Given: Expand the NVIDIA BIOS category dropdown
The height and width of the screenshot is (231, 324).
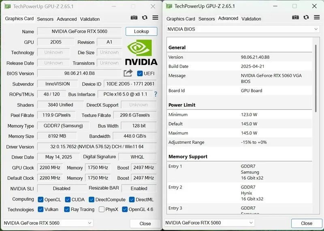Looking at the screenshot, I should click(x=243, y=29).
